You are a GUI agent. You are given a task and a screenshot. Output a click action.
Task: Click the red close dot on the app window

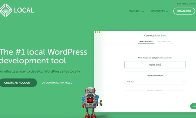coord(95,32)
